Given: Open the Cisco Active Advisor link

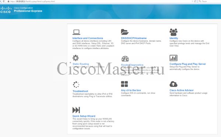Looking at the screenshot, I should point(182,90).
